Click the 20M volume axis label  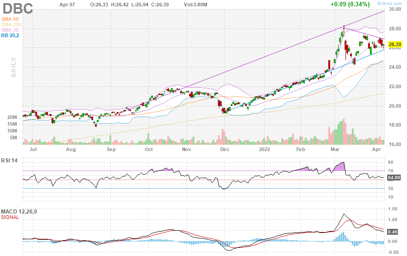[12, 117]
